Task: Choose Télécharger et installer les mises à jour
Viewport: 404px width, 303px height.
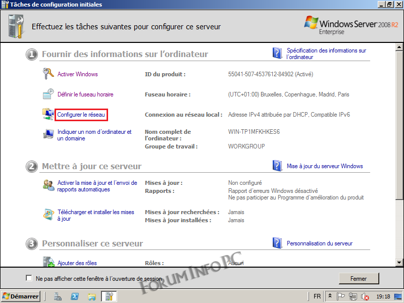Action: point(95,216)
